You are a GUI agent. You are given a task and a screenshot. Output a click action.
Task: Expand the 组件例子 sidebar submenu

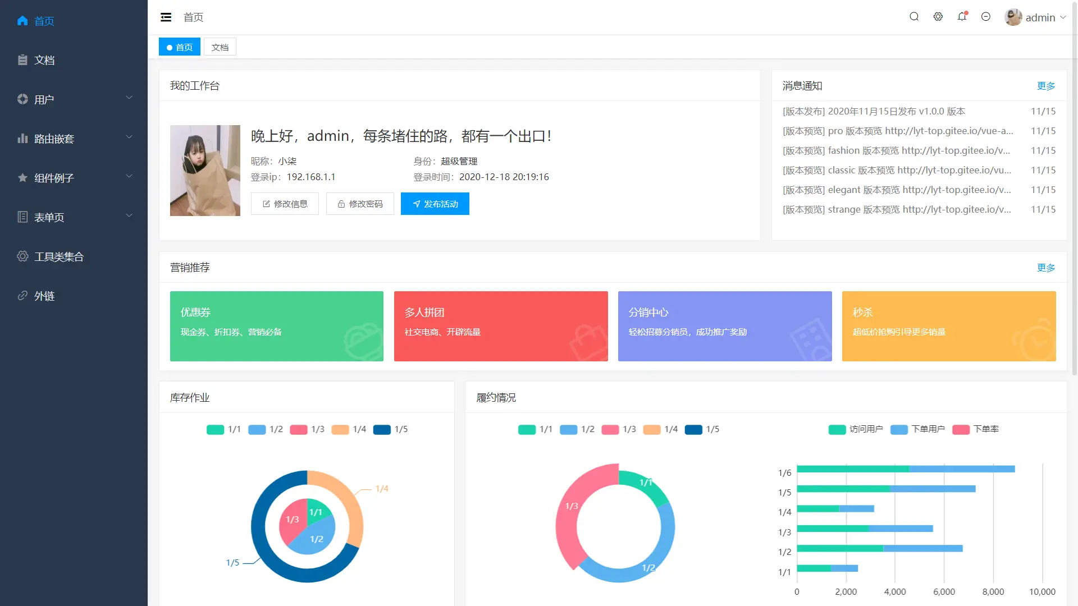pyautogui.click(x=74, y=178)
